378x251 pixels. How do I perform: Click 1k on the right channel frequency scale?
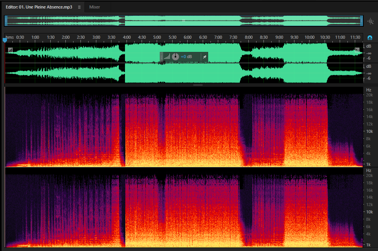pos(368,245)
